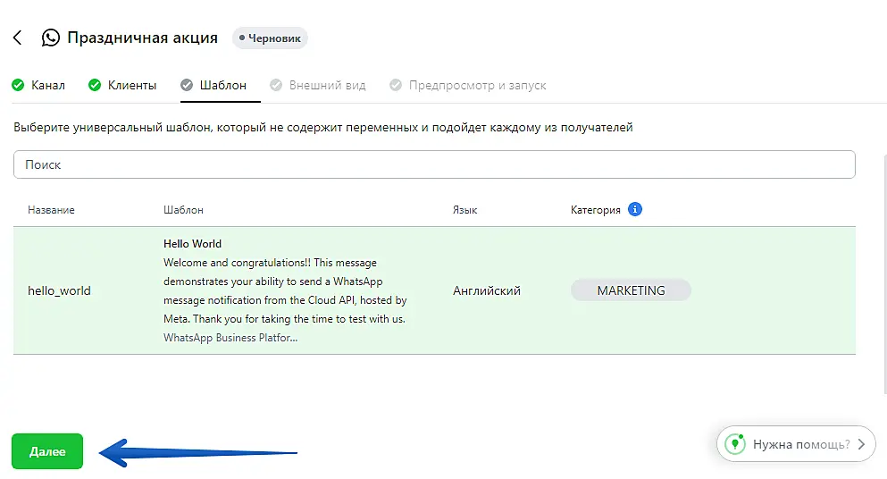Open the Клиенты step tab
This screenshot has height=479, width=887.
pos(131,86)
